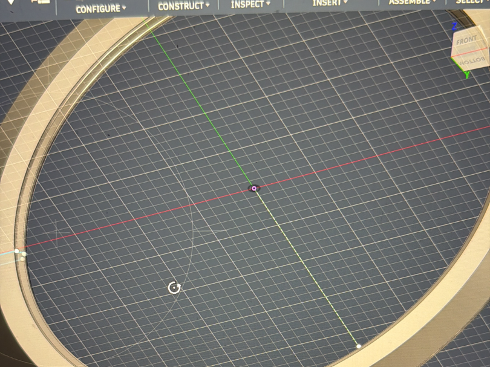Click the CONSTRUCT dropdown arrow
The height and width of the screenshot is (367, 490).
coord(207,5)
